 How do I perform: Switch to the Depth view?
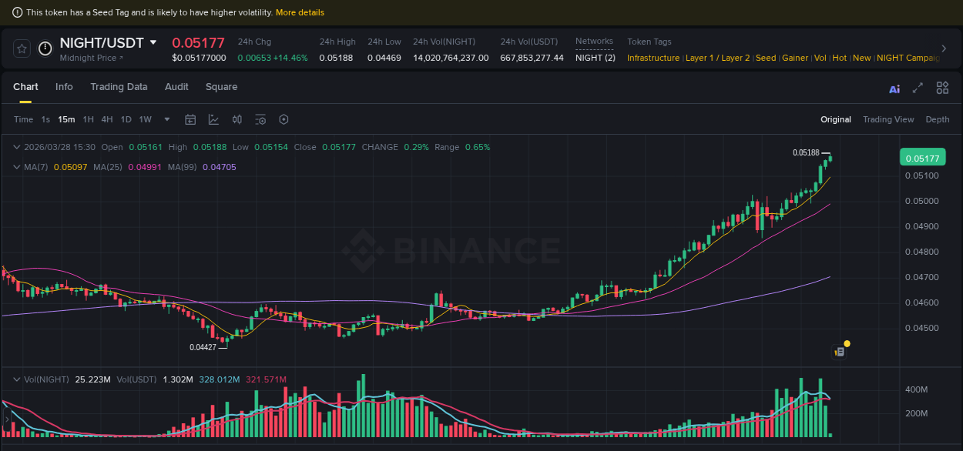938,119
